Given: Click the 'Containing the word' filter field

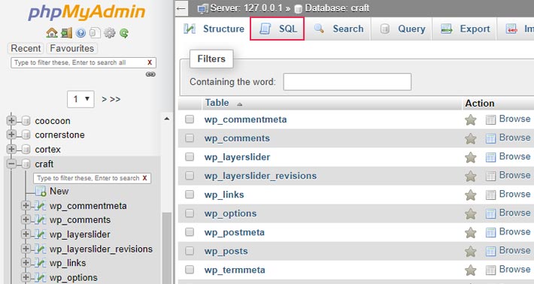Looking at the screenshot, I should 347,82.
